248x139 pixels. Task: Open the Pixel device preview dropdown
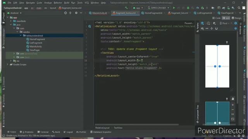tap(226, 23)
